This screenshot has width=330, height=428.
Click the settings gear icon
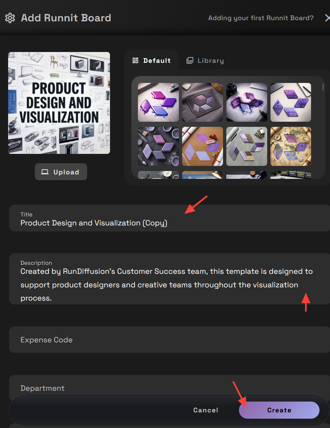point(10,18)
